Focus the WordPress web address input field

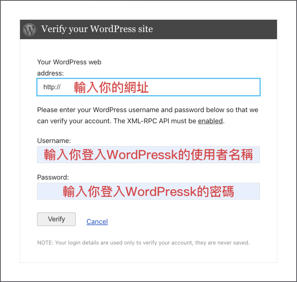pyautogui.click(x=148, y=87)
